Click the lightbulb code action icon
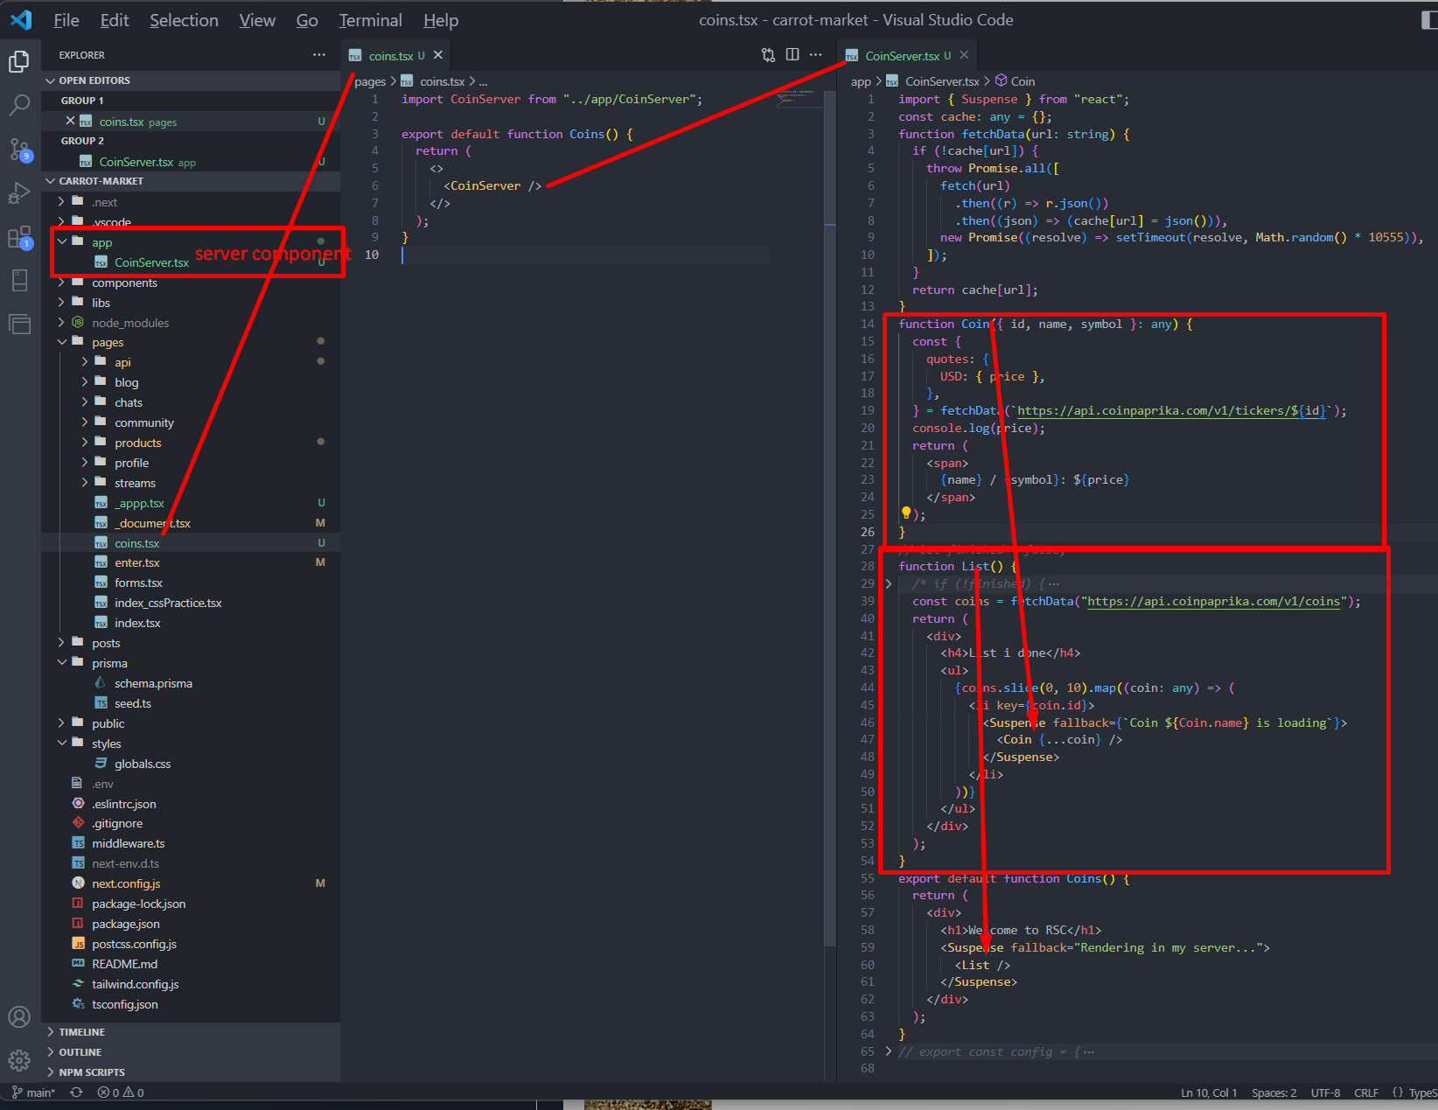This screenshot has width=1438, height=1110. 906,513
